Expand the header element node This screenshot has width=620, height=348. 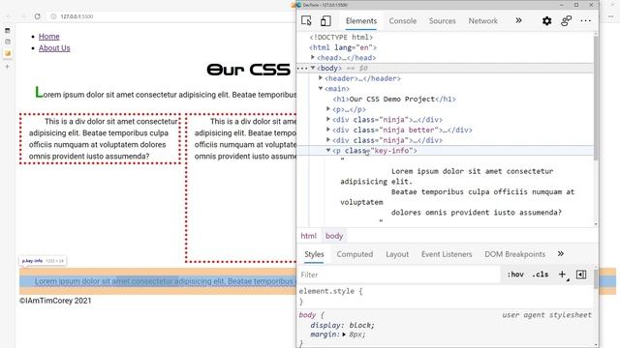point(321,78)
